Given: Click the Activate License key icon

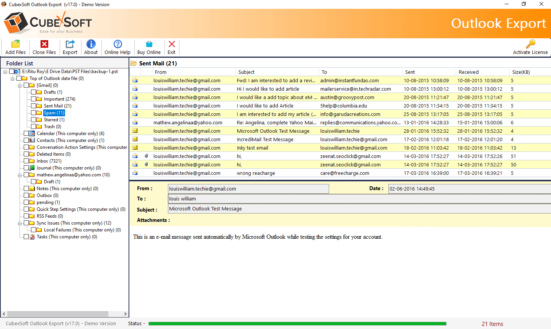Looking at the screenshot, I should point(530,44).
